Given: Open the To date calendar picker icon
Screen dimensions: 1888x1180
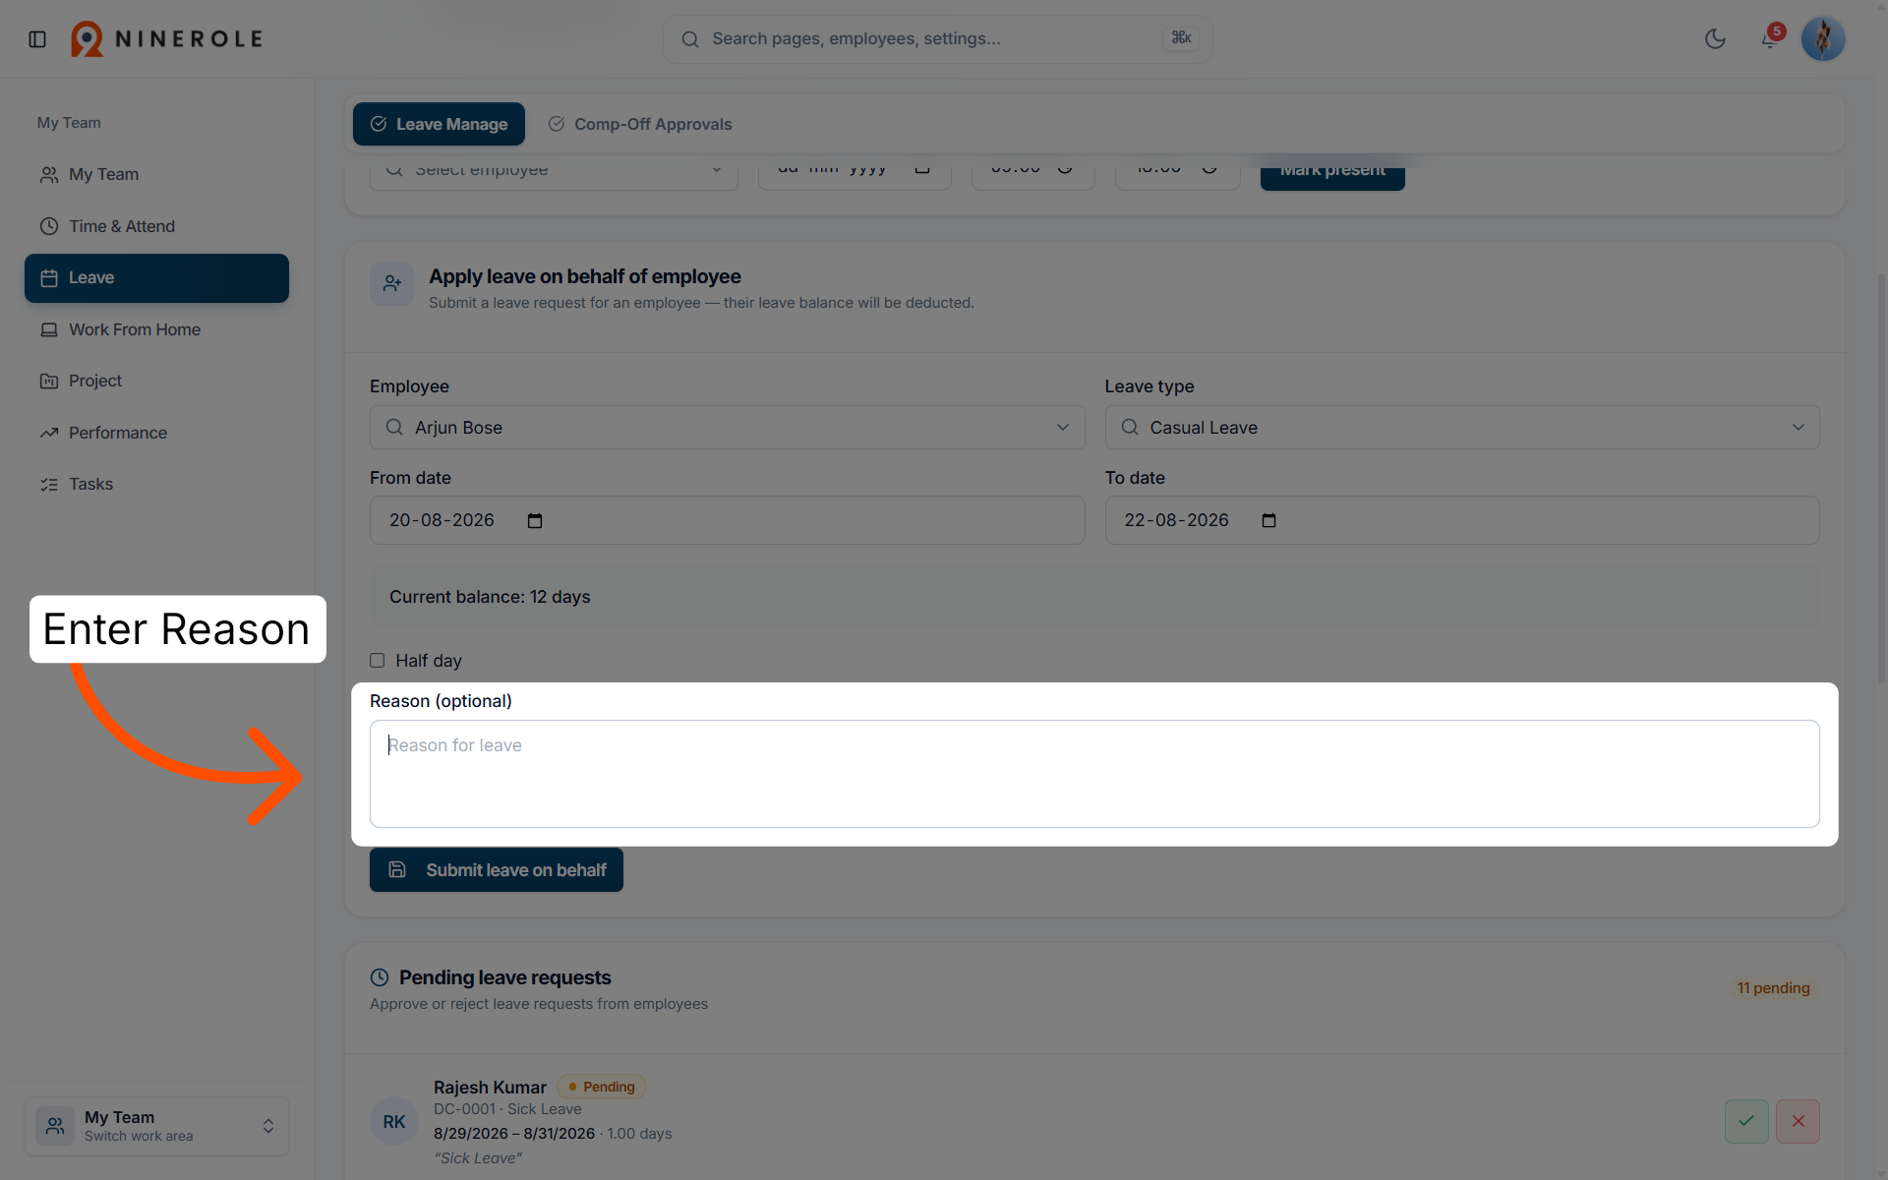Looking at the screenshot, I should pos(1268,521).
